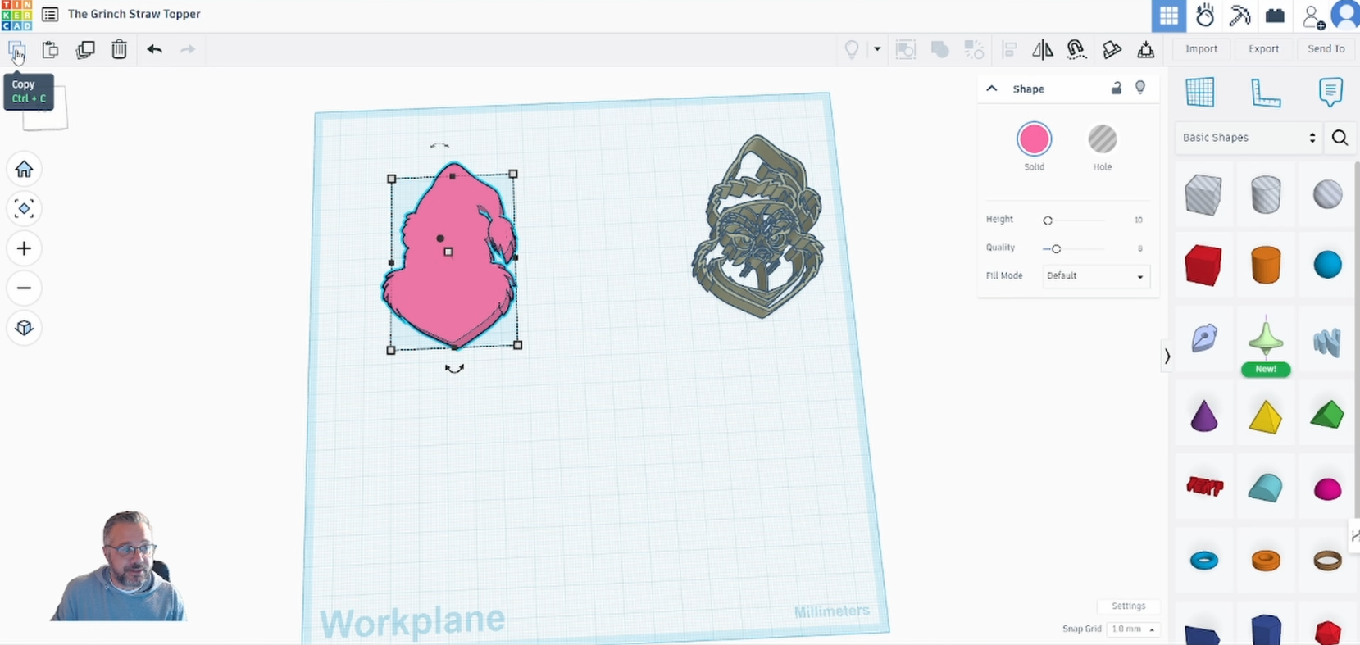Zoom in with the plus button
Image resolution: width=1360 pixels, height=645 pixels.
pyautogui.click(x=24, y=248)
